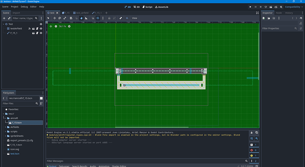Lock the selected node with lock icon
The width and height of the screenshot is (305, 167).
pyautogui.click(x=109, y=18)
